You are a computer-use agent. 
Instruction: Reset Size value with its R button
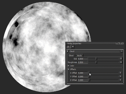pyautogui.click(x=121, y=59)
